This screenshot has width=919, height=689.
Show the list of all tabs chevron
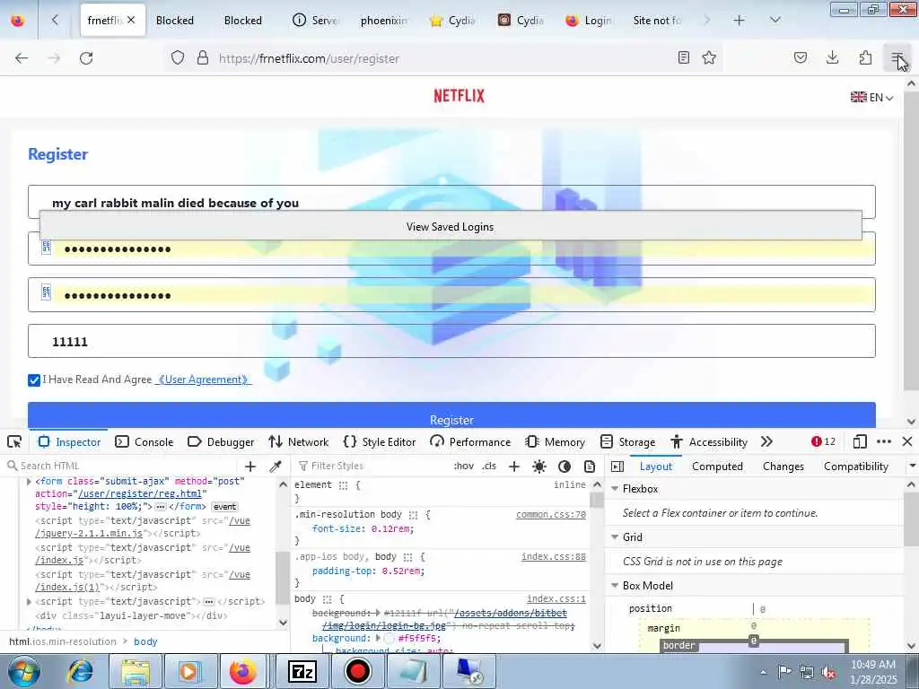pos(775,21)
